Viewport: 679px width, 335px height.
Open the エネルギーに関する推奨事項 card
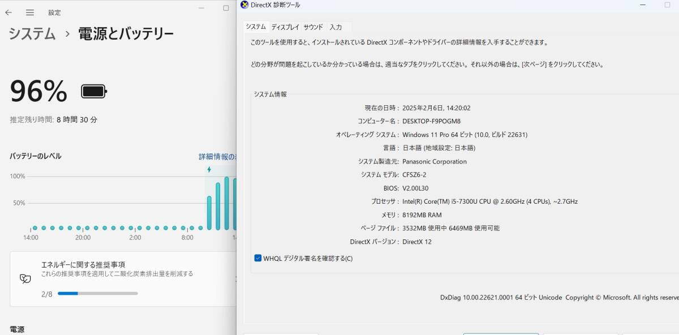pyautogui.click(x=123, y=279)
